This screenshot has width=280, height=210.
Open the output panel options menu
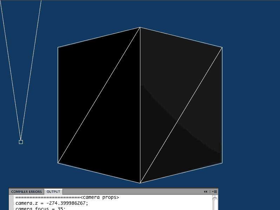[214, 192]
